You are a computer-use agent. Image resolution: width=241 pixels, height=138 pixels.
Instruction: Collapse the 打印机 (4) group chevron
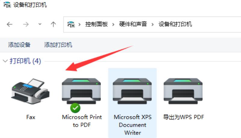[5, 61]
